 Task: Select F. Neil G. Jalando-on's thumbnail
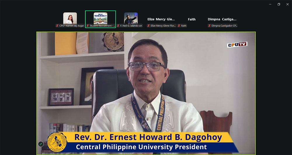(x=131, y=18)
